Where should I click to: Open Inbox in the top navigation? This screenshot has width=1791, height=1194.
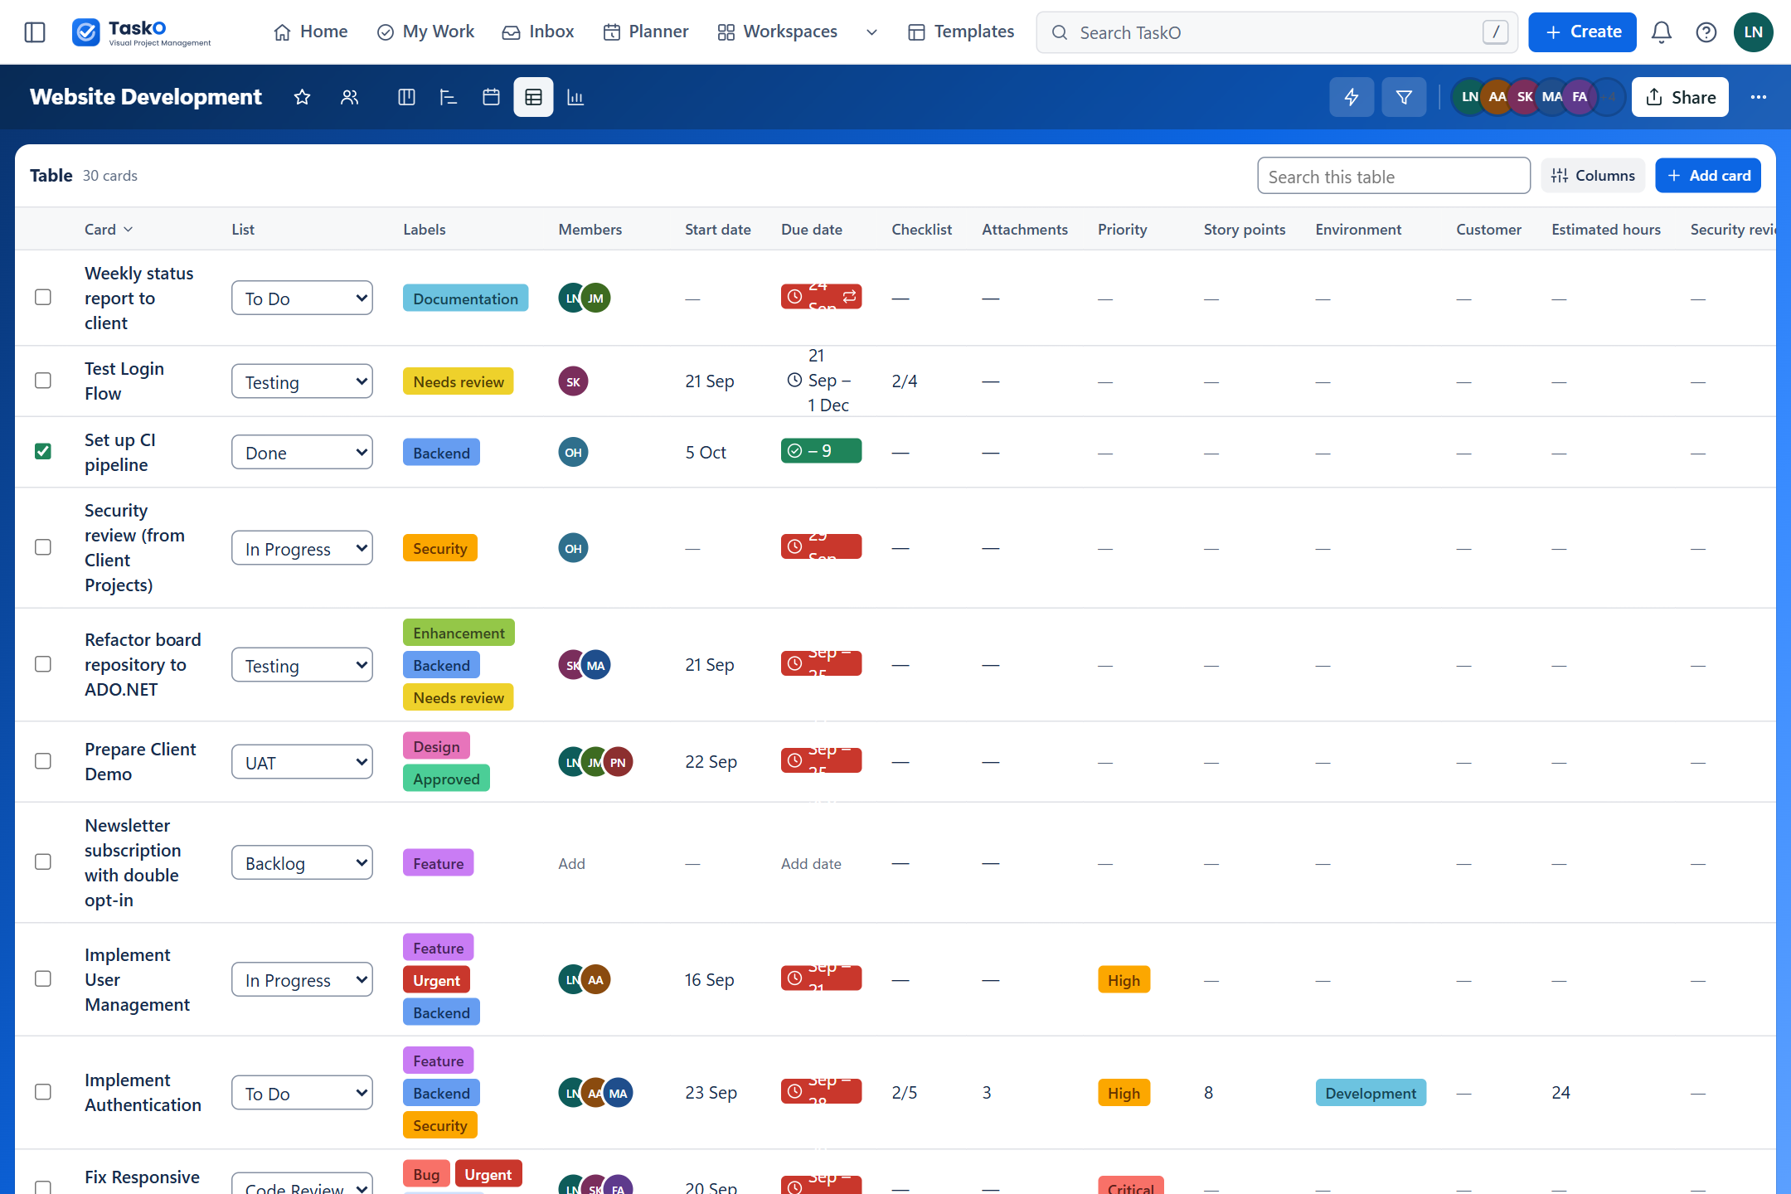click(538, 32)
